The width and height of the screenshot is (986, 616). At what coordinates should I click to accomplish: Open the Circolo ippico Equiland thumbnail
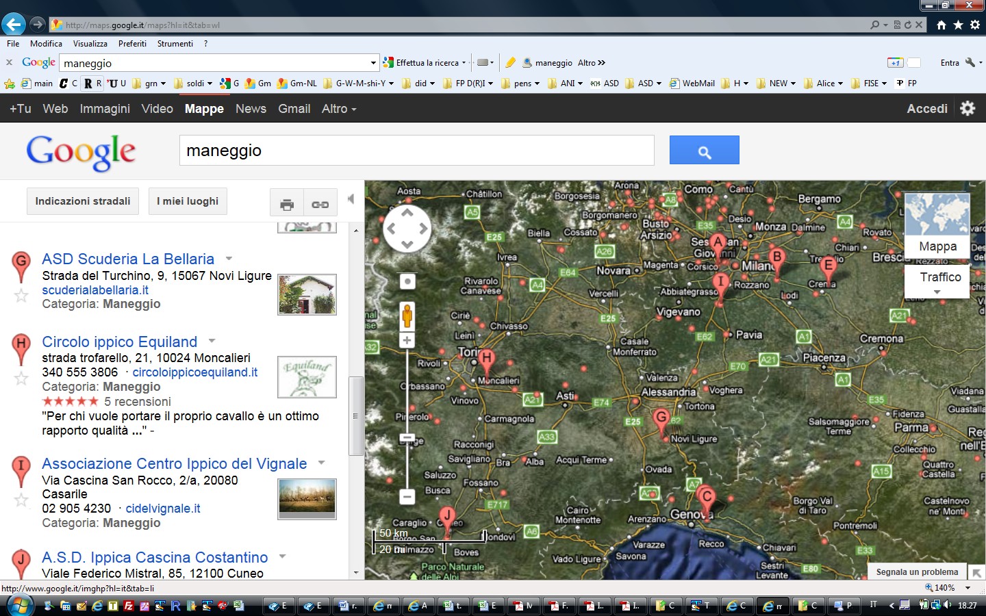[x=307, y=376]
